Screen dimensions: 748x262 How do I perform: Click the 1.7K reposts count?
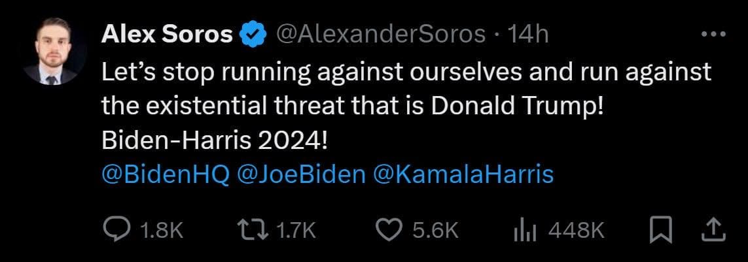coord(296,229)
